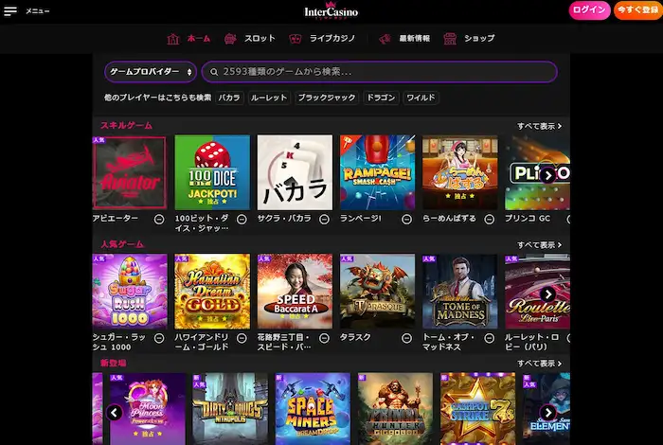663x445 pixels.
Task: Click the slot machine icon beside スロット
Action: (230, 39)
